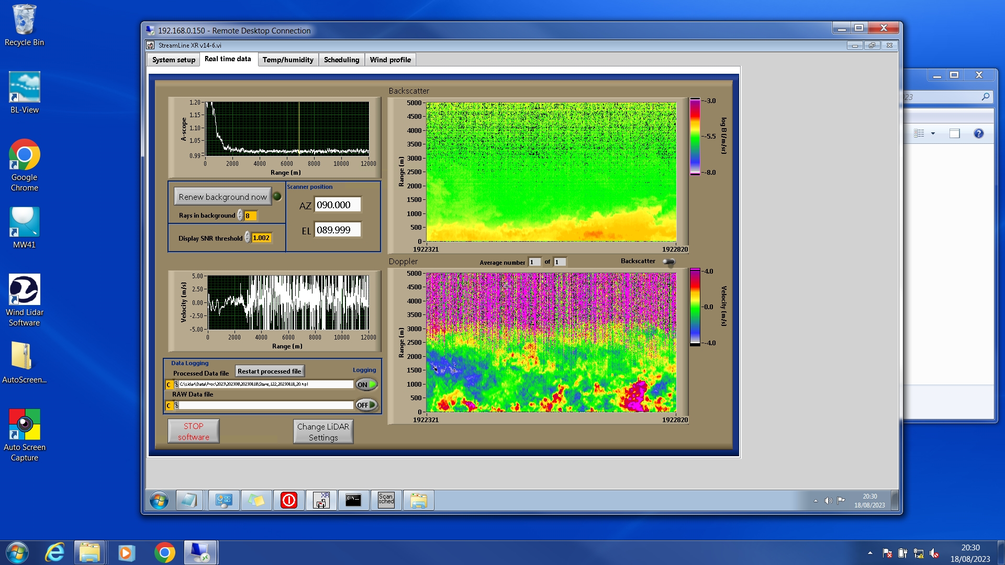Screen dimensions: 1005x565
Task: Click sticky notes icon in remote taskbar
Action: (x=256, y=501)
